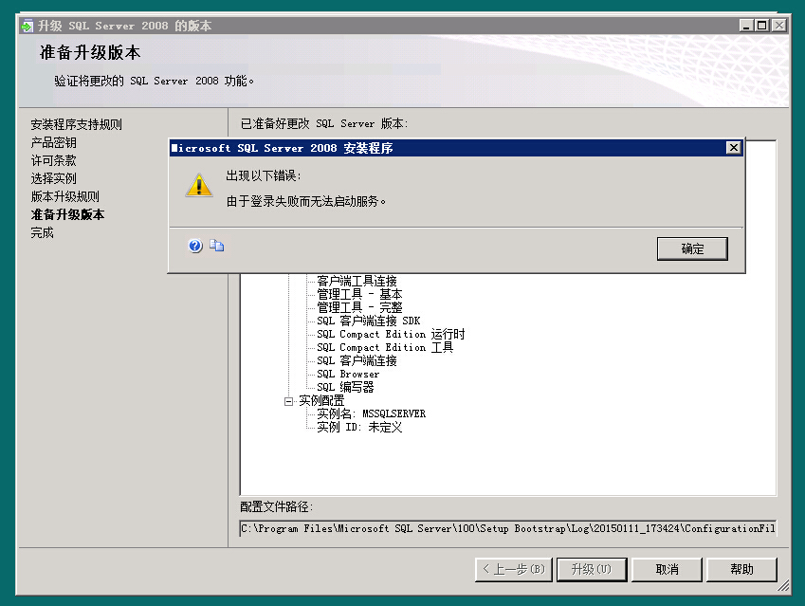Collapse the 实例配置 tree node
Screen dimensions: 805x606
pos(288,401)
